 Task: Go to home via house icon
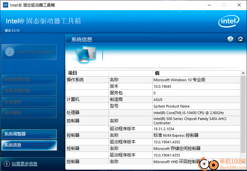coord(240,39)
